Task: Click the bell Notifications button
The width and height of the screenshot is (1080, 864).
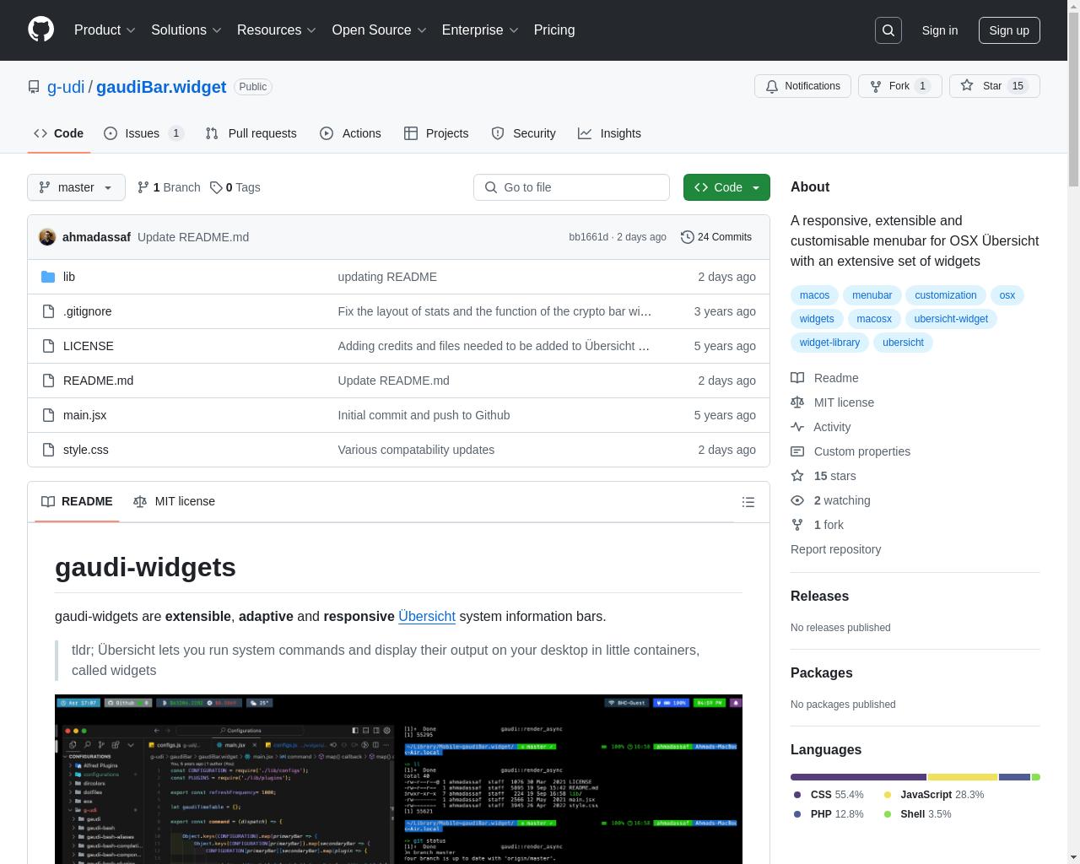Action: (x=802, y=86)
